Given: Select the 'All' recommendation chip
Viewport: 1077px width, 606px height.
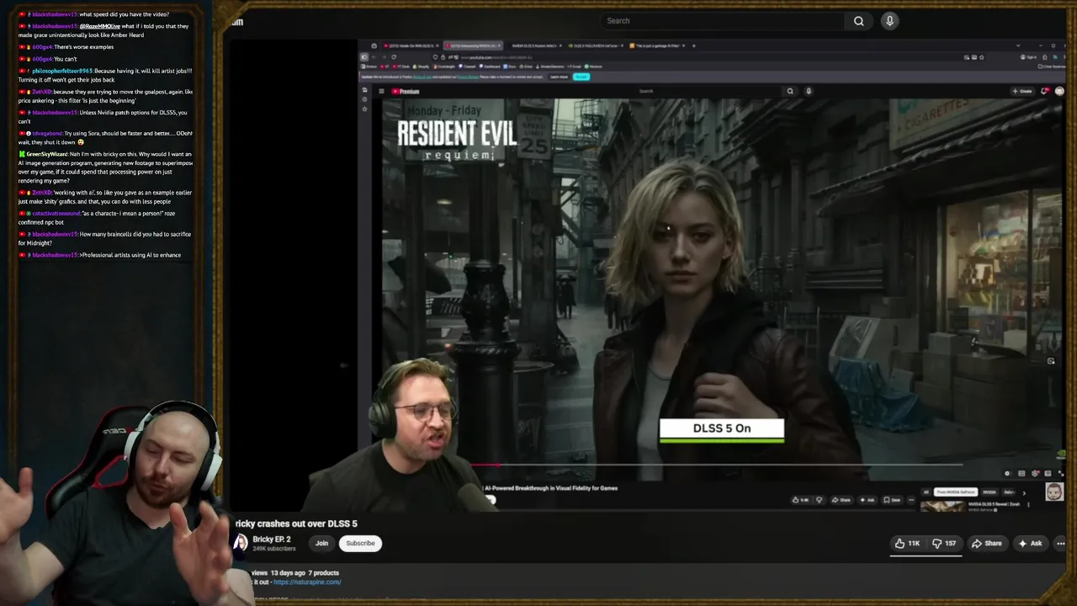Looking at the screenshot, I should tap(926, 492).
